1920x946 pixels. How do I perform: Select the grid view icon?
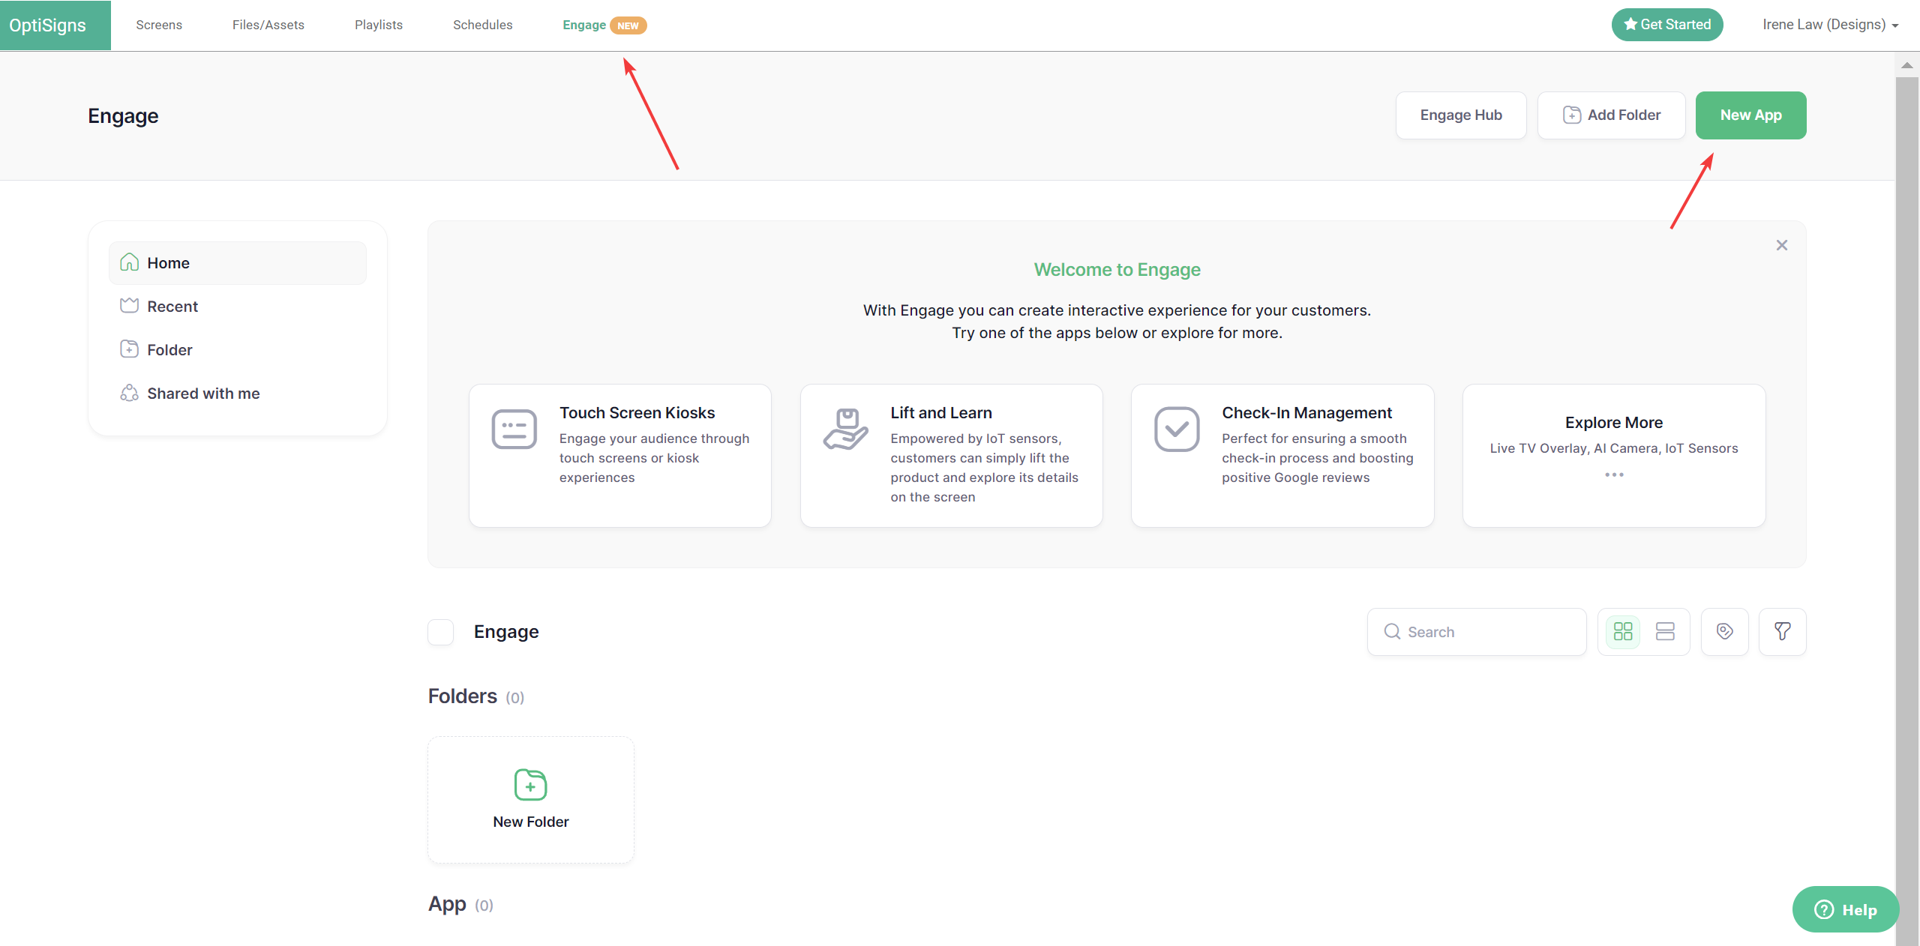click(x=1623, y=631)
